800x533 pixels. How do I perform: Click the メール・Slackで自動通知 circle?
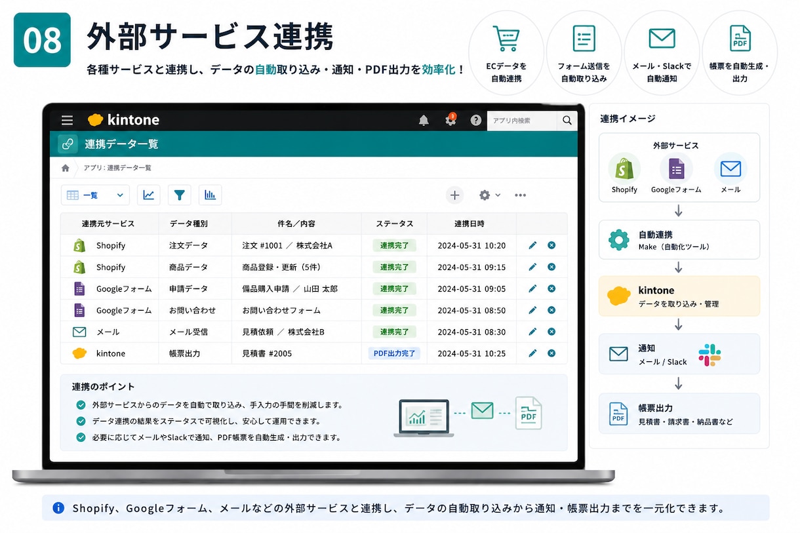pyautogui.click(x=662, y=52)
